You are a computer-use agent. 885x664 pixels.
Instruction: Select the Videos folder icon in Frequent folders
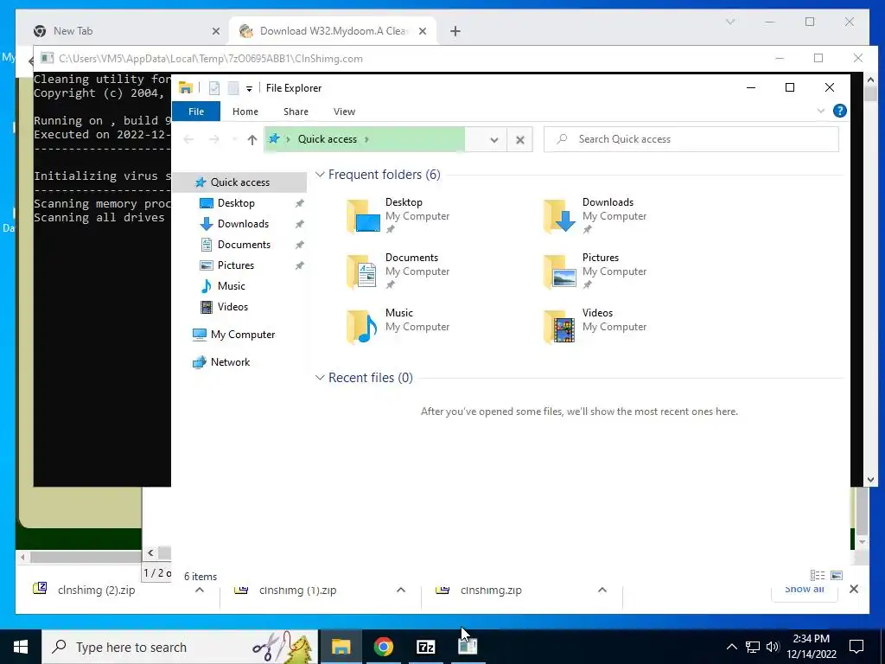pyautogui.click(x=559, y=327)
